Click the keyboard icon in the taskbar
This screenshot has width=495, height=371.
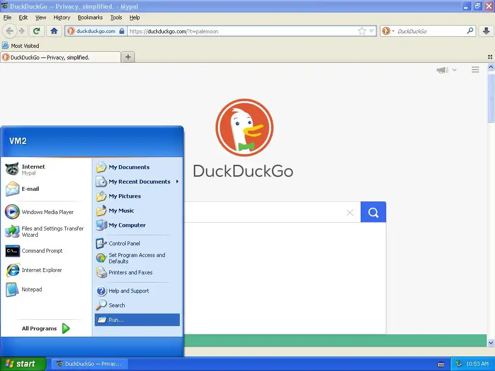click(x=441, y=364)
